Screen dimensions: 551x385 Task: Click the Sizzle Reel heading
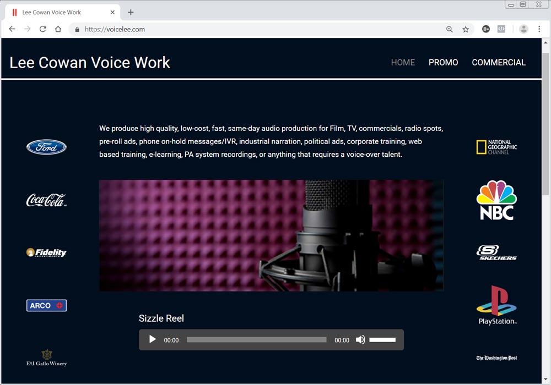[161, 318]
